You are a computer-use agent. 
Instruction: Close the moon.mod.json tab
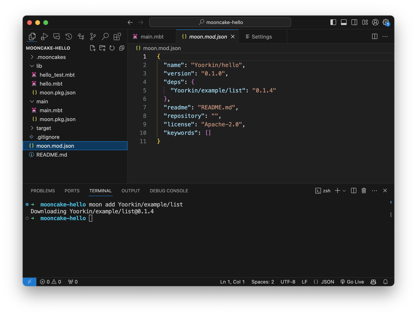pyautogui.click(x=233, y=37)
